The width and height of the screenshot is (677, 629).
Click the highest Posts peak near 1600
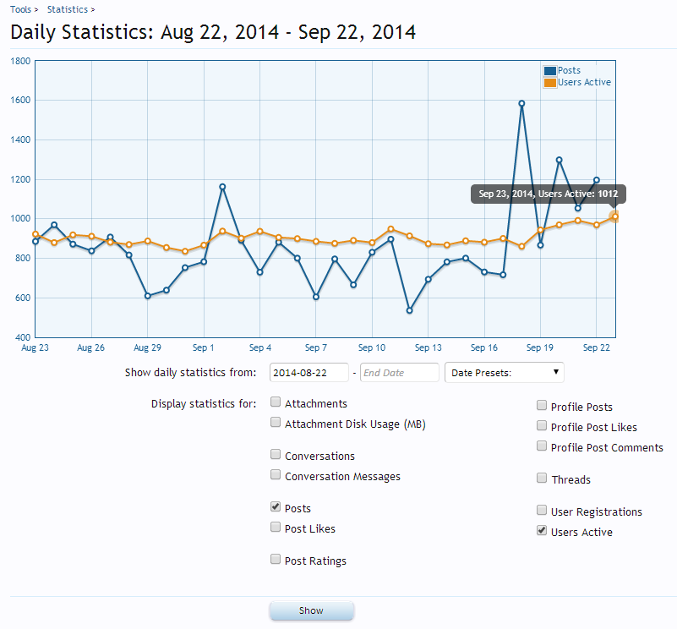click(x=521, y=103)
